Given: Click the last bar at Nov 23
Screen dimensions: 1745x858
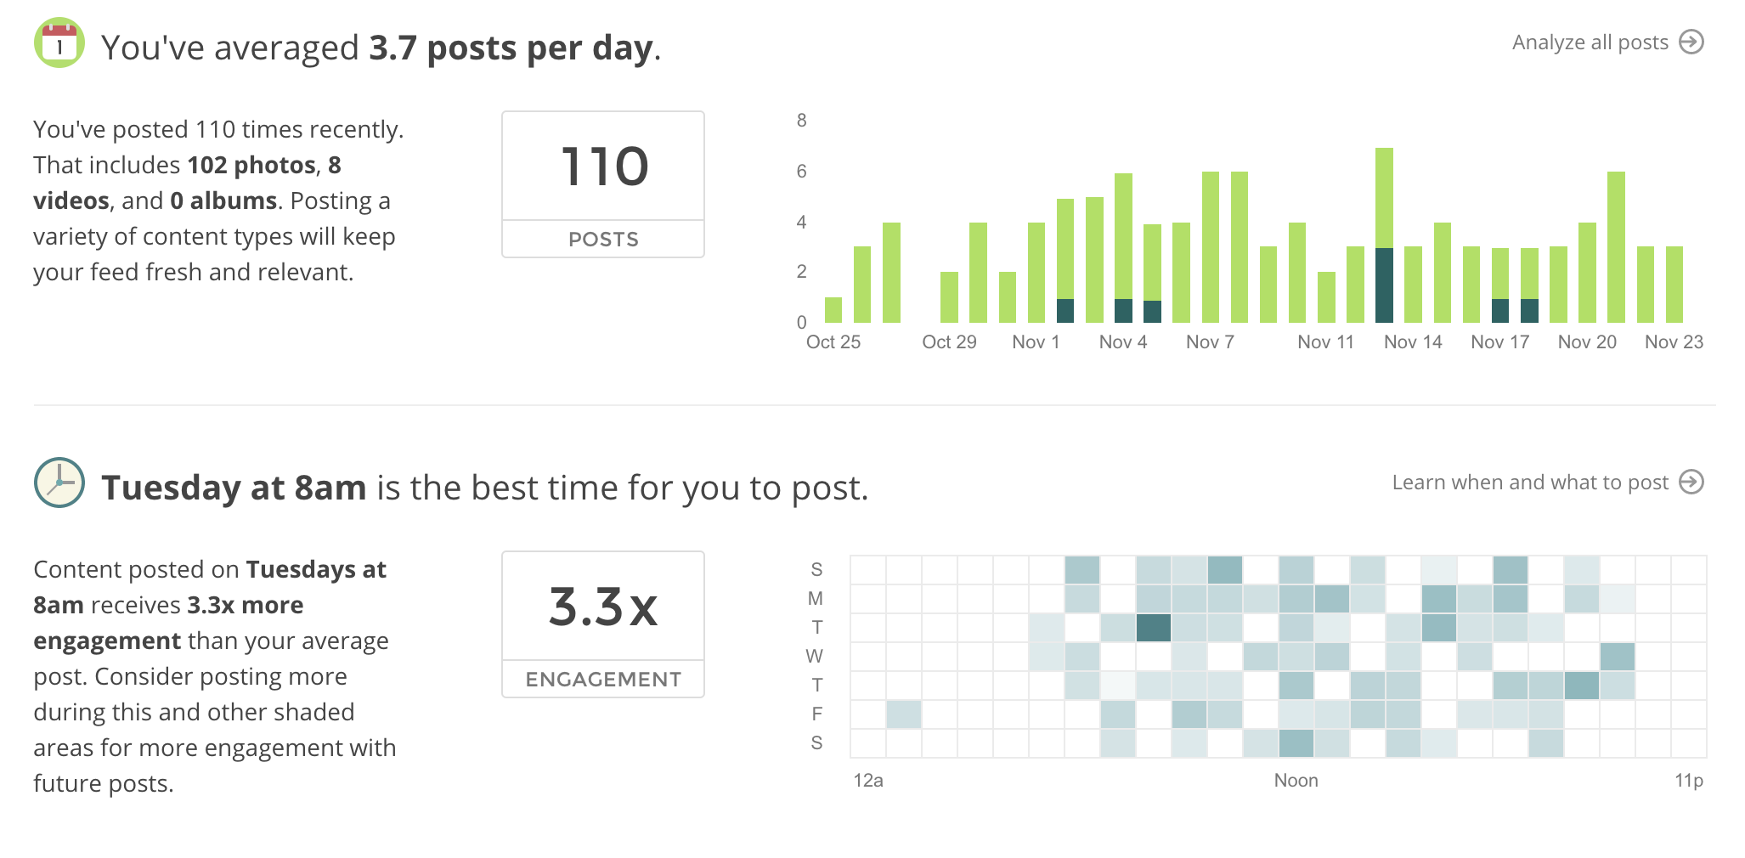Looking at the screenshot, I should click(x=1674, y=285).
